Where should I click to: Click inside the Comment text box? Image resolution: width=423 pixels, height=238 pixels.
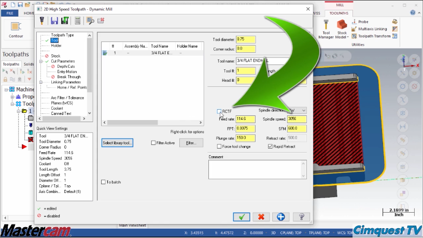point(255,170)
